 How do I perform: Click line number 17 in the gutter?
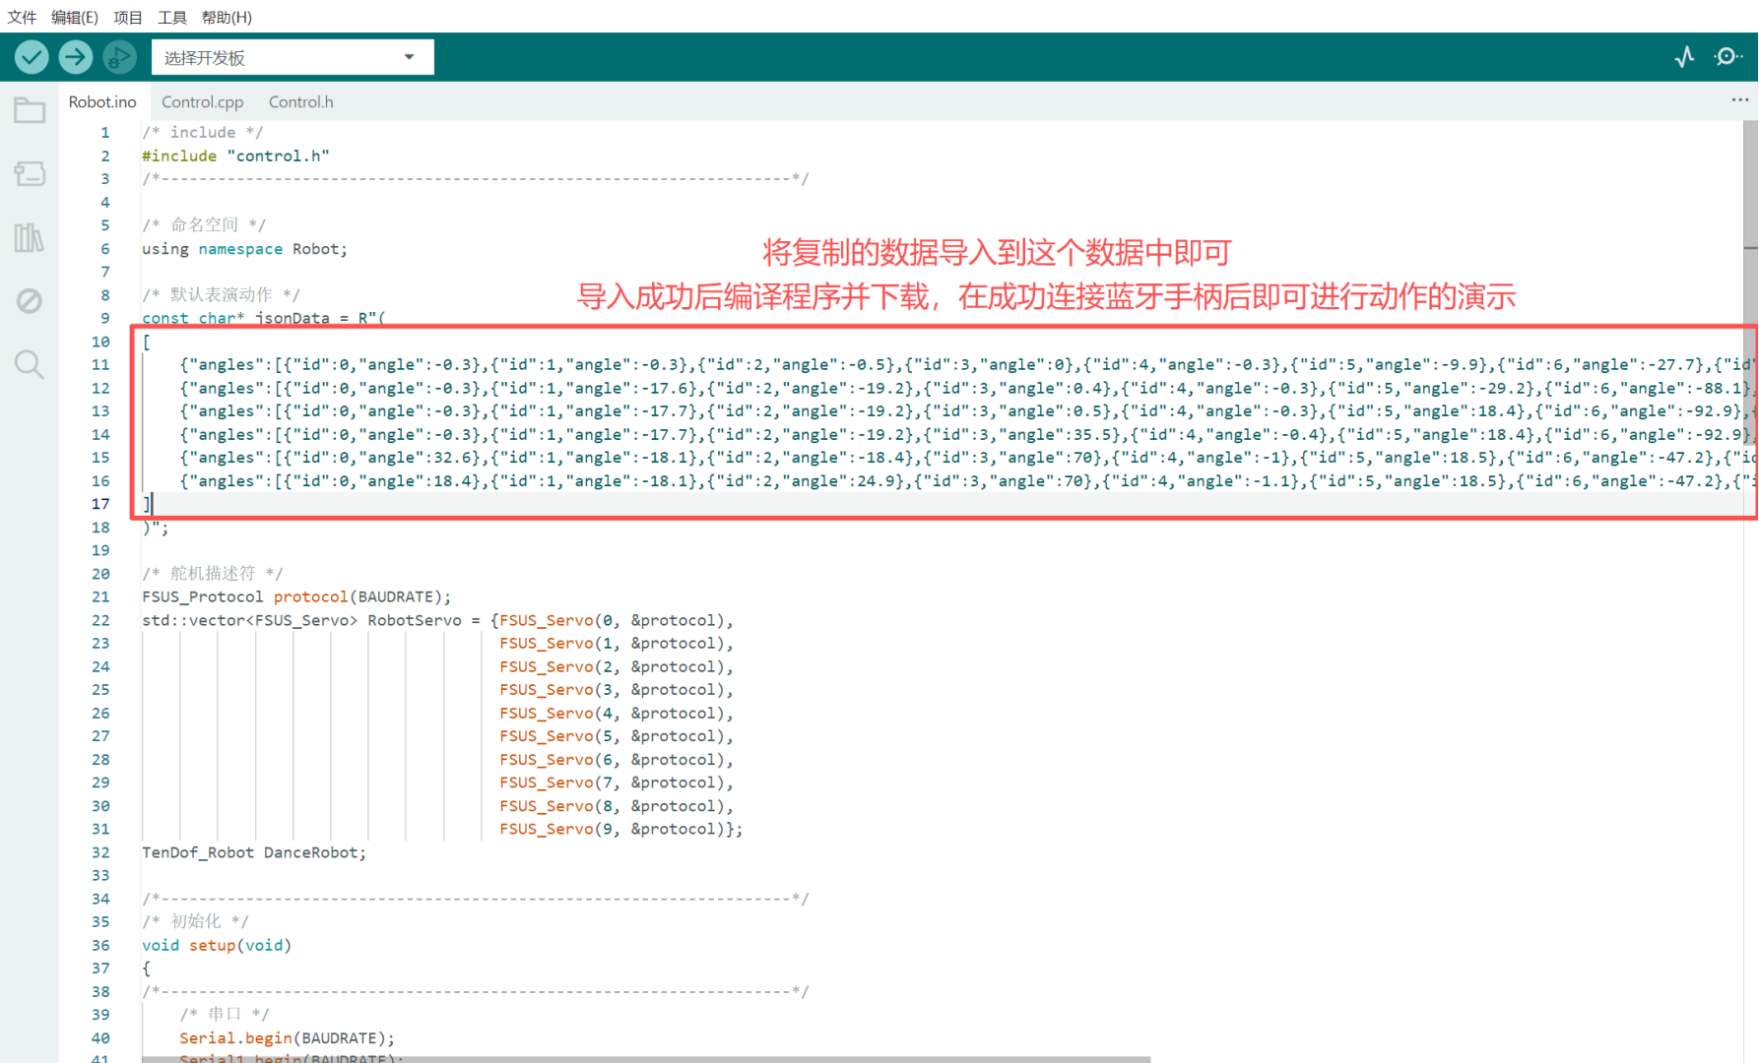[100, 504]
